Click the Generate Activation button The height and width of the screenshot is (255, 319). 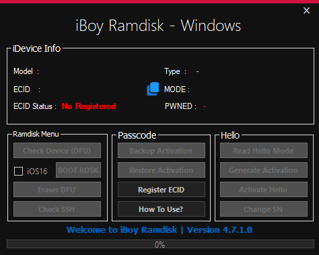[x=264, y=170]
